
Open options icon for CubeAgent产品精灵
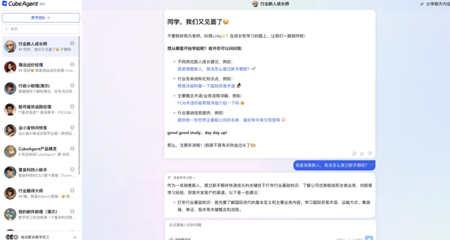tap(72, 148)
